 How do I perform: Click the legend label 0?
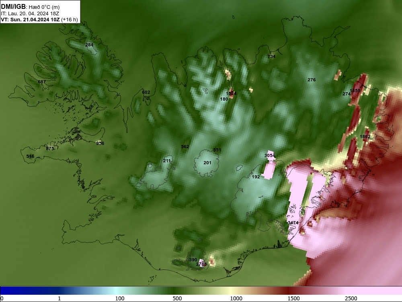2,298
